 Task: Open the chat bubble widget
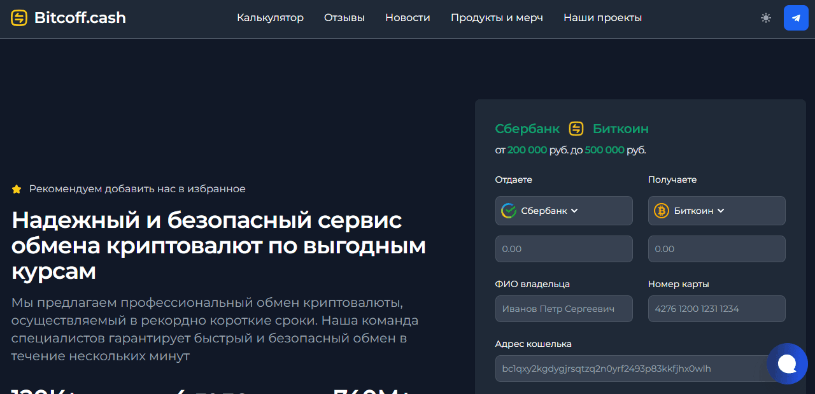coord(788,363)
